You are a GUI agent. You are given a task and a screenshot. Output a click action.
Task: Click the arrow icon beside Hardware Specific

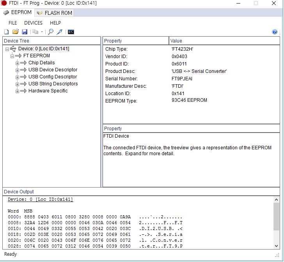coord(23,91)
